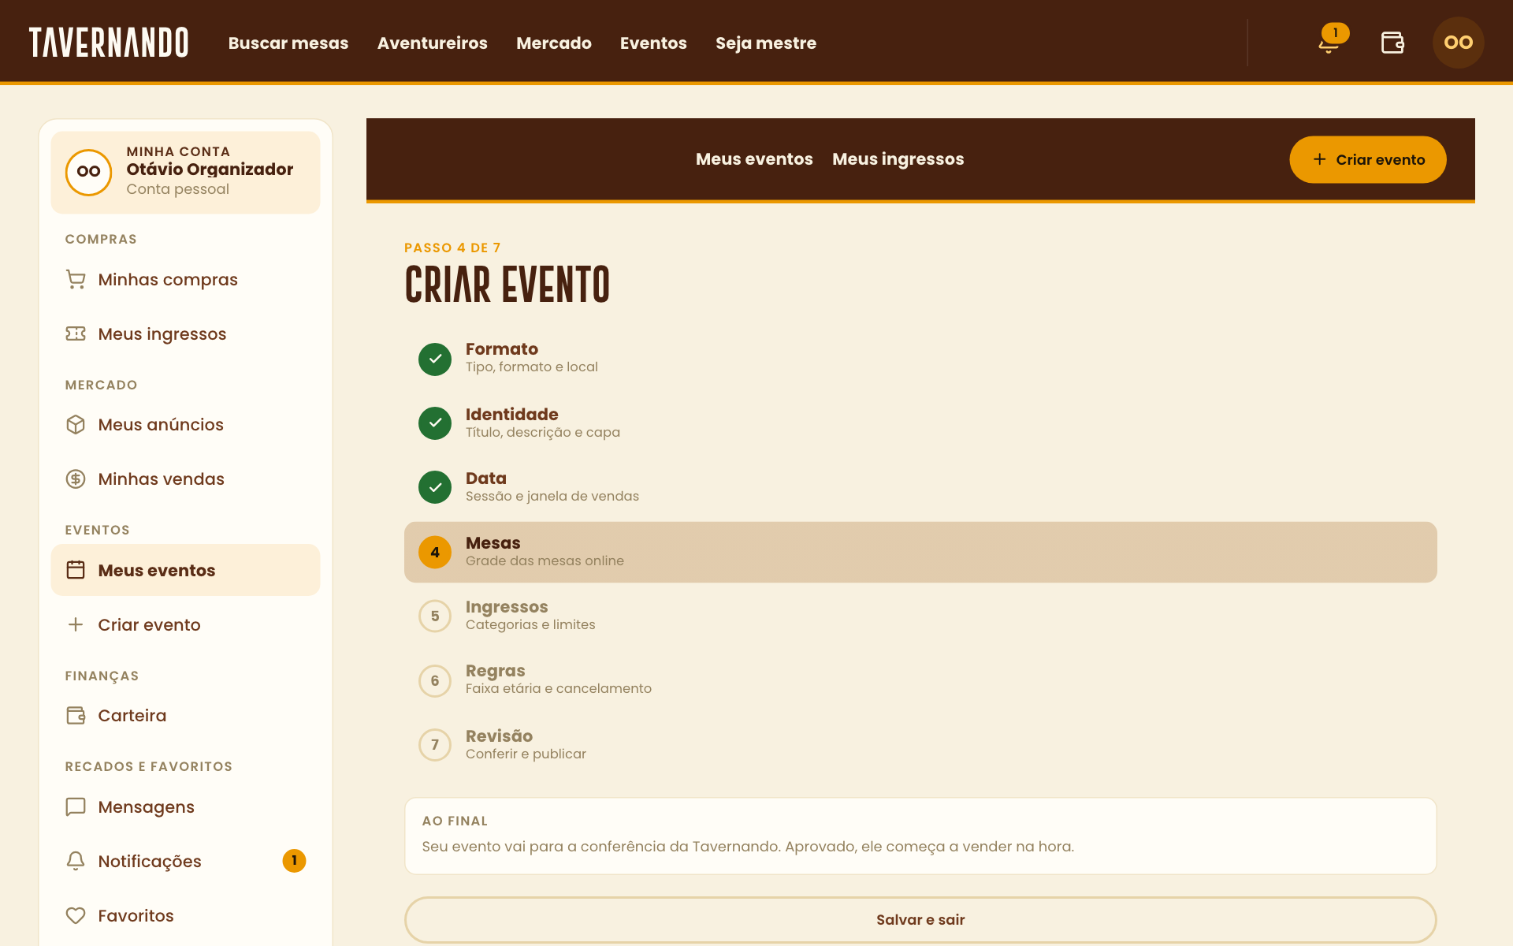The height and width of the screenshot is (946, 1513).
Task: Click the shopping cart icon beside Minhas compras
Action: coord(76,280)
